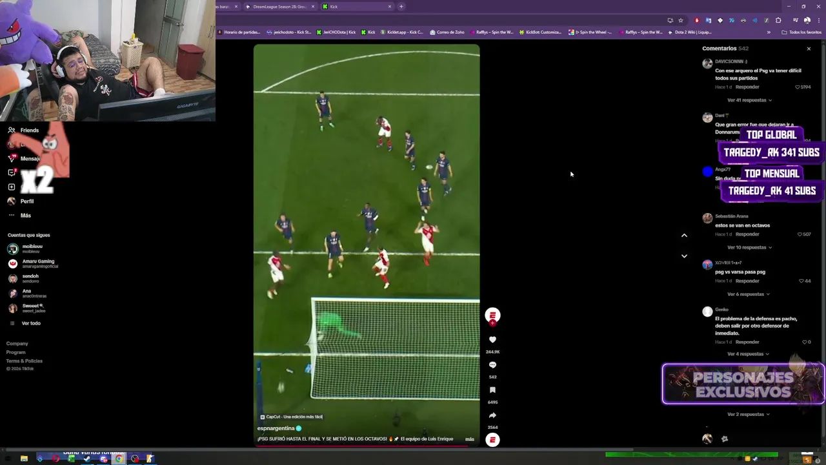826x465 pixels.
Task: Open Mensajes in the TikTok sidebar
Action: click(24, 159)
